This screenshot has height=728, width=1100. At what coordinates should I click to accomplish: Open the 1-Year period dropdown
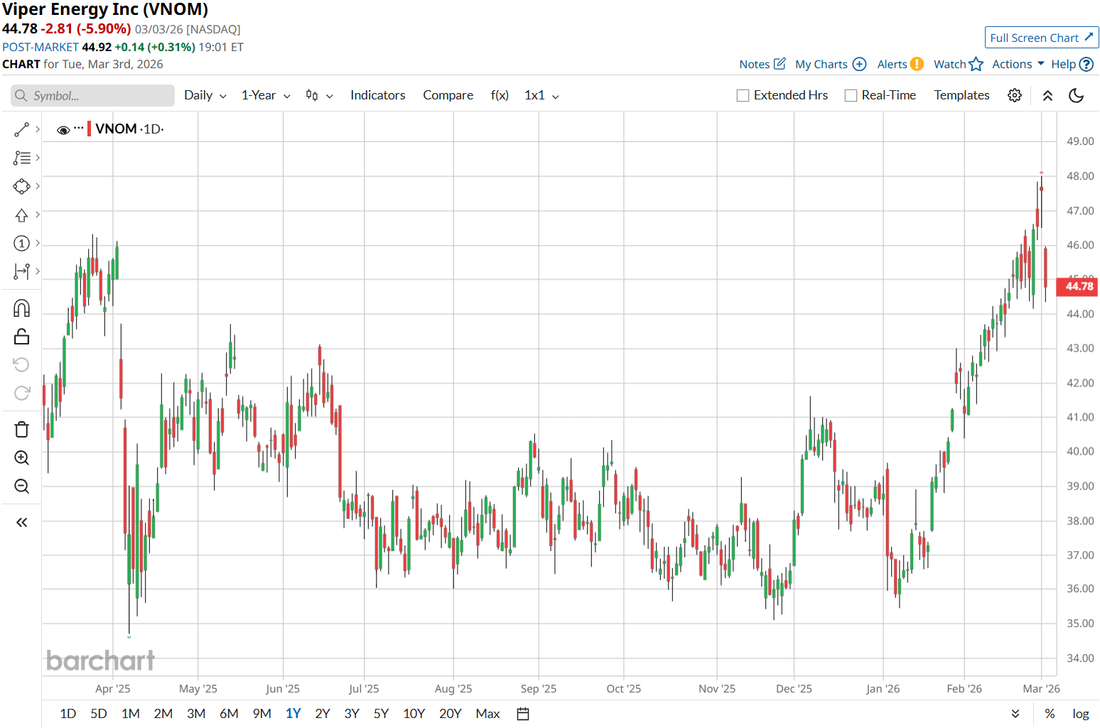click(x=266, y=95)
